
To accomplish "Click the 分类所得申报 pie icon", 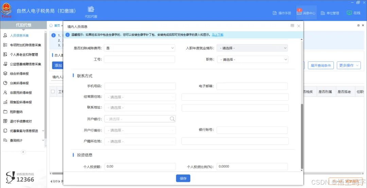I will pos(5,83).
